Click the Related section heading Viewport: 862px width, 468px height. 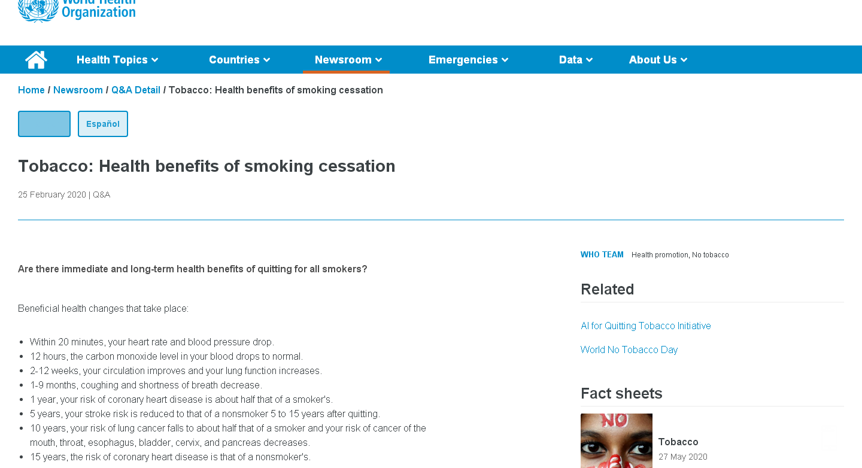607,289
